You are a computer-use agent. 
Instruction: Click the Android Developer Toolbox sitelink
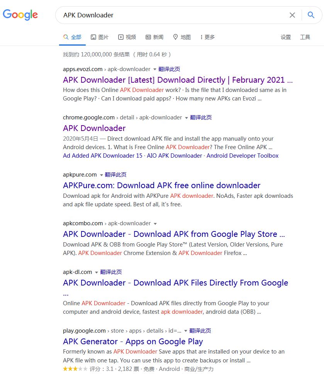243,156
